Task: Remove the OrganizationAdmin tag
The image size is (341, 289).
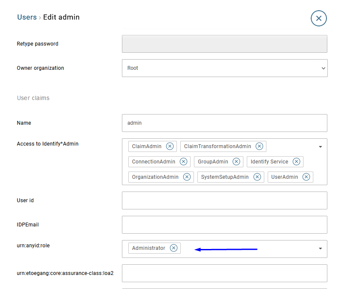Action: [187, 177]
